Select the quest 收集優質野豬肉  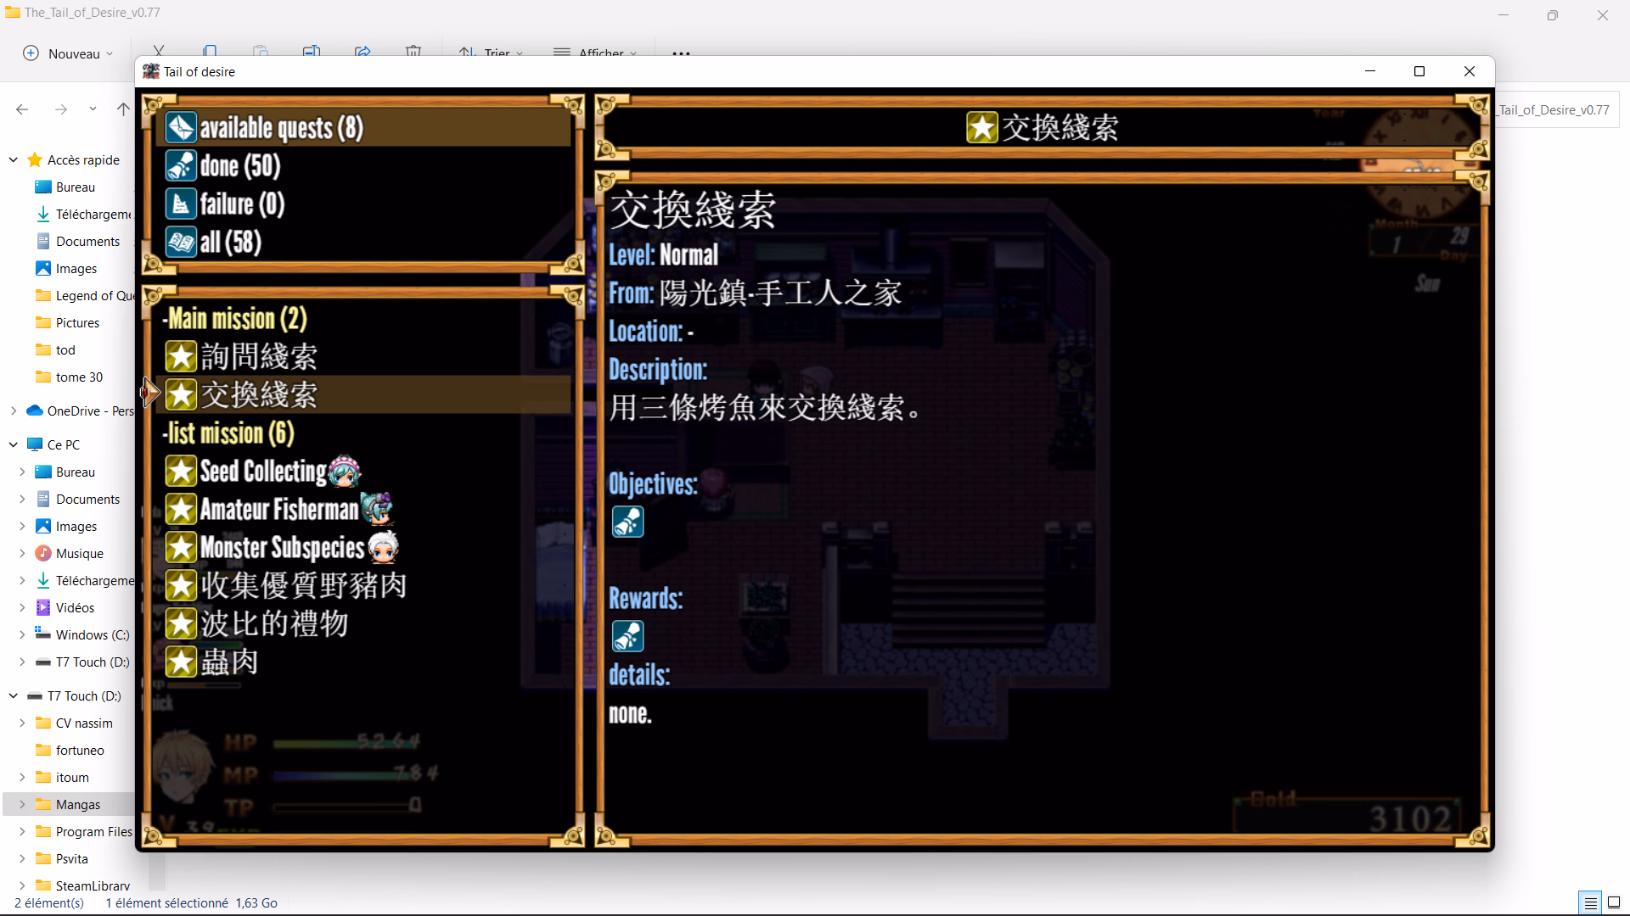(364, 586)
